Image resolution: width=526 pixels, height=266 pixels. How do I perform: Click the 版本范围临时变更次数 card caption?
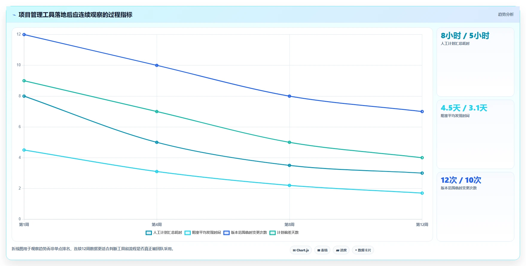tap(459, 188)
